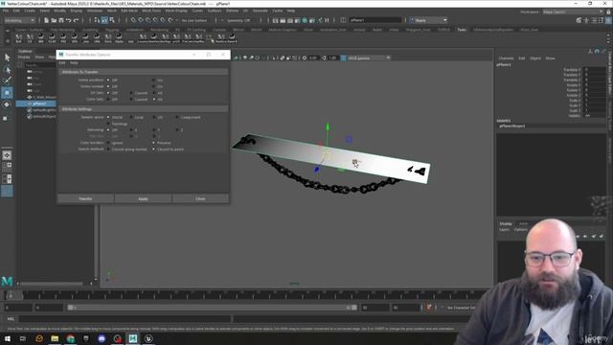This screenshot has width=613, height=345.
Task: Click the Undo arrow icon
Action: click(68, 20)
